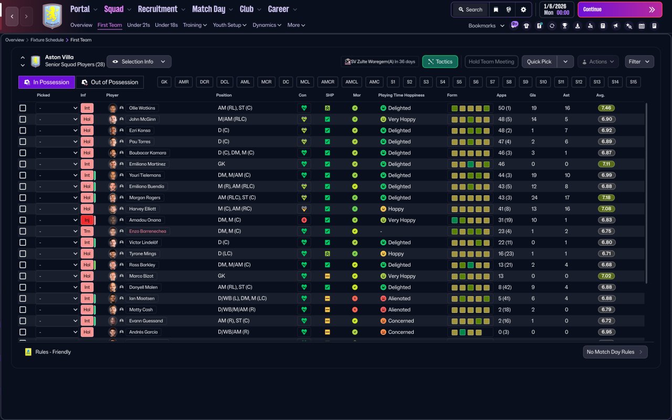
Task: Click the Rules - Friendly competition icon
Action: point(28,352)
